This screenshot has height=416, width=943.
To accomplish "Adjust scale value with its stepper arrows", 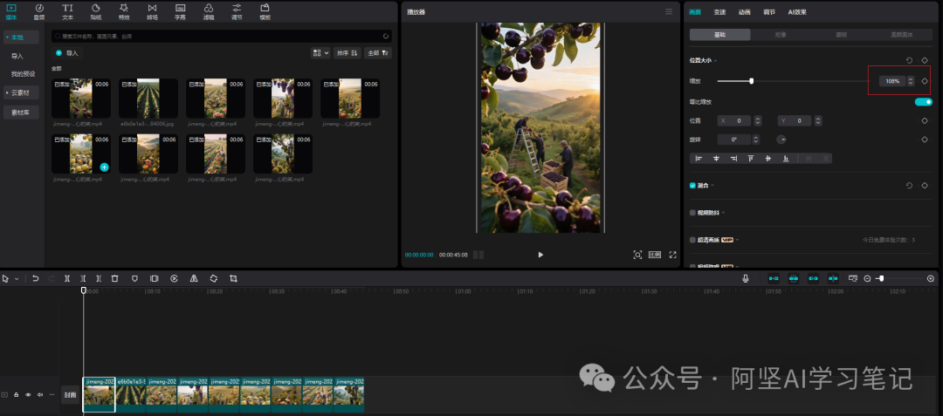I will [x=911, y=81].
